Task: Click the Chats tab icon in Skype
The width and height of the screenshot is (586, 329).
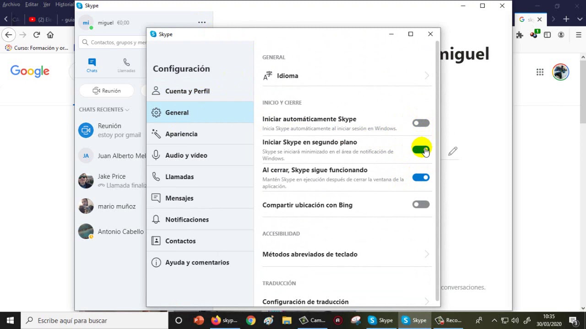Action: pos(92,65)
